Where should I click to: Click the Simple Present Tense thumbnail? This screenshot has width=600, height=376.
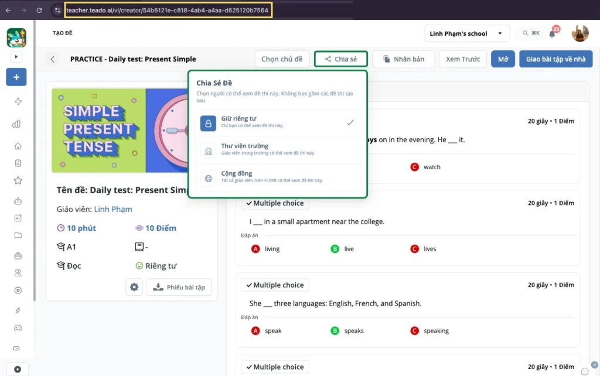[x=120, y=131]
